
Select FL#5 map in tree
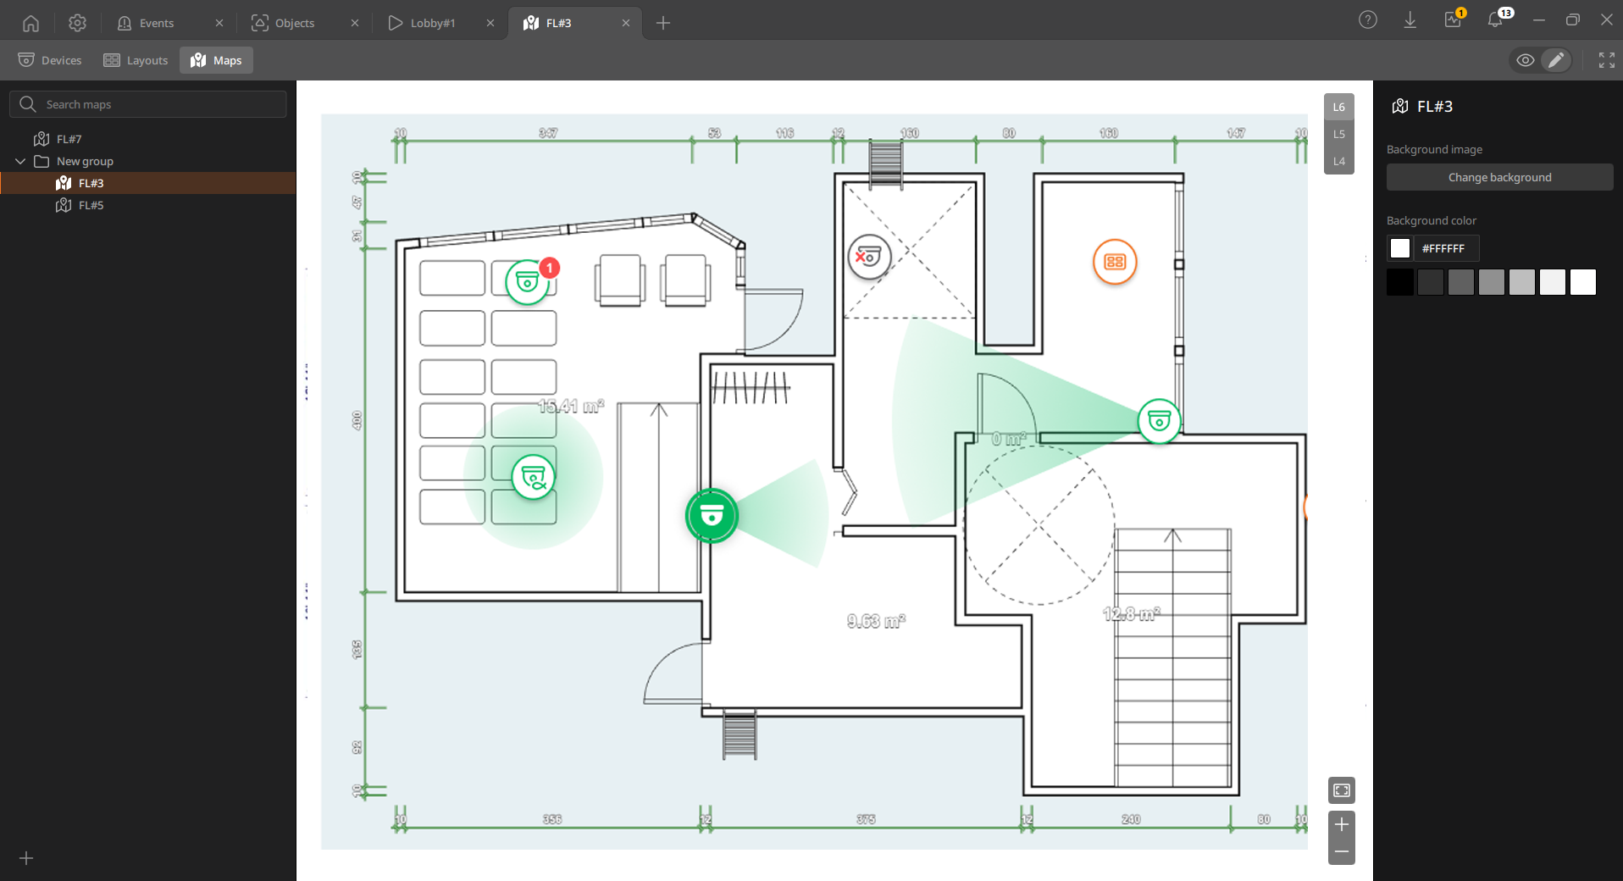[x=91, y=205]
